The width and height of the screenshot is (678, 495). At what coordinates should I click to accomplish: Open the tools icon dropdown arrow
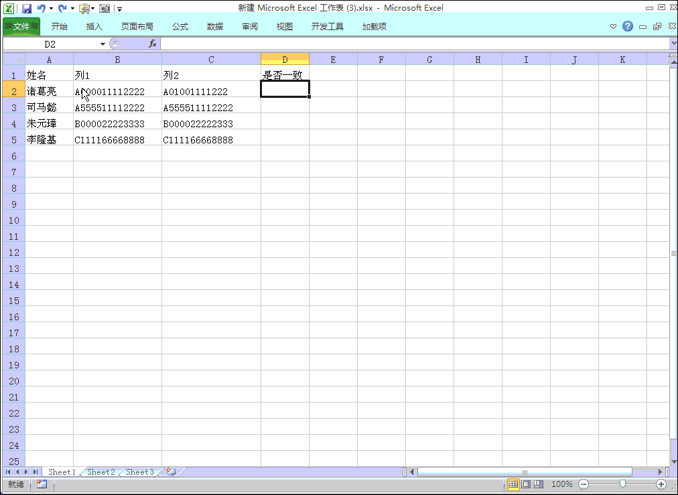[x=92, y=9]
